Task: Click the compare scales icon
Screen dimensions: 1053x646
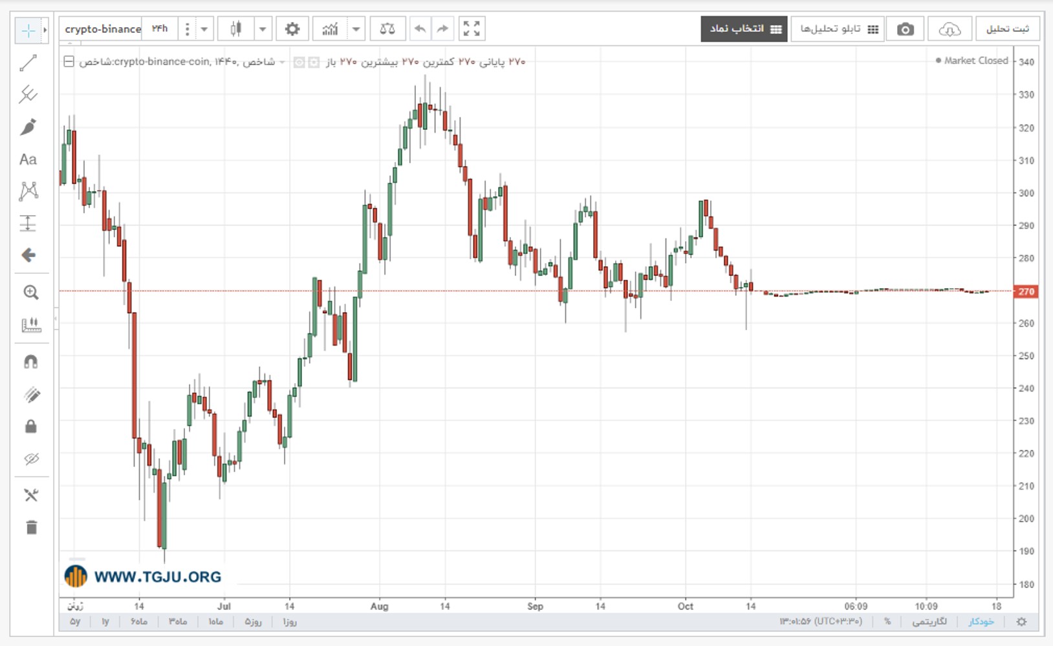Action: (x=387, y=28)
